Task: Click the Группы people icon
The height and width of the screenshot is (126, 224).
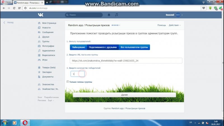Action: click(39, 41)
